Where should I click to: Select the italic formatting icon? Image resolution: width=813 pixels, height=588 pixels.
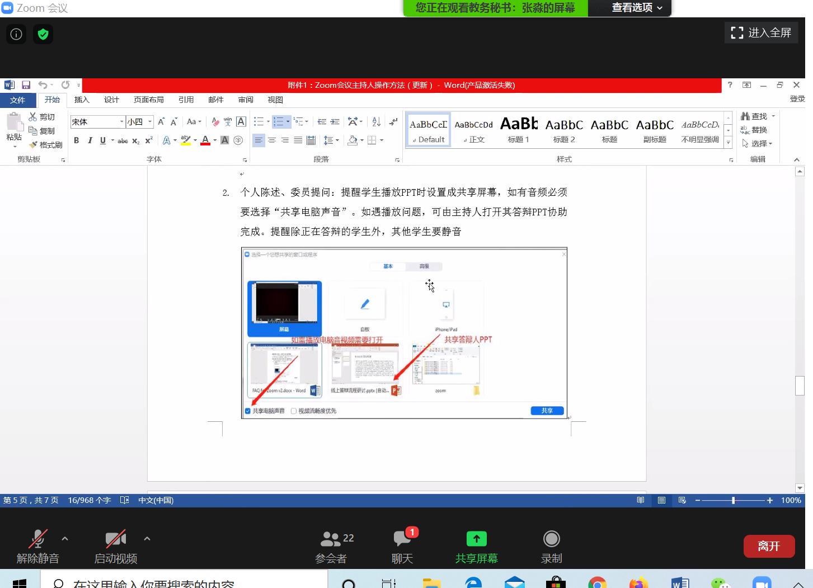[x=90, y=140]
